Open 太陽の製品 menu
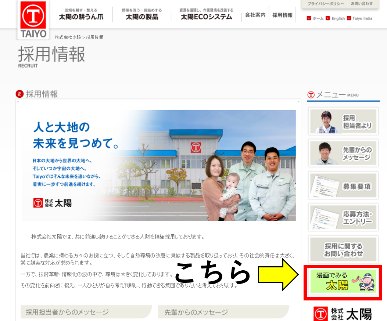The width and height of the screenshot is (387, 321). (x=142, y=14)
